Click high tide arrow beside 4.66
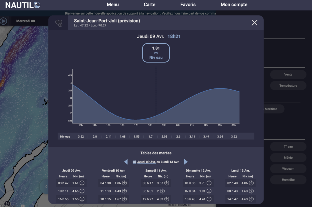Image resolution: width=312 pixels, height=207 pixels. pyautogui.click(x=82, y=191)
